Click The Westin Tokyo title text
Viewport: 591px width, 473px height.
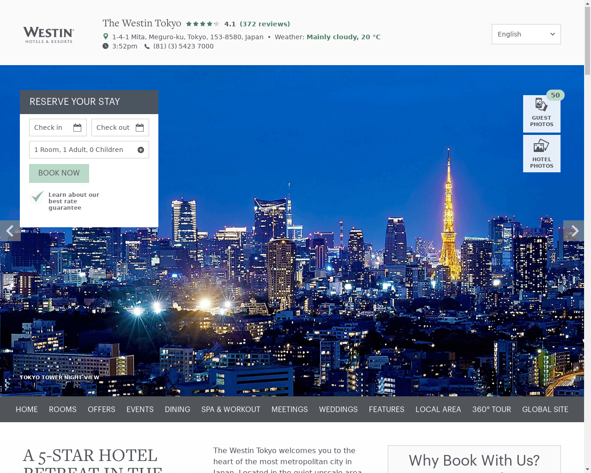[142, 23]
